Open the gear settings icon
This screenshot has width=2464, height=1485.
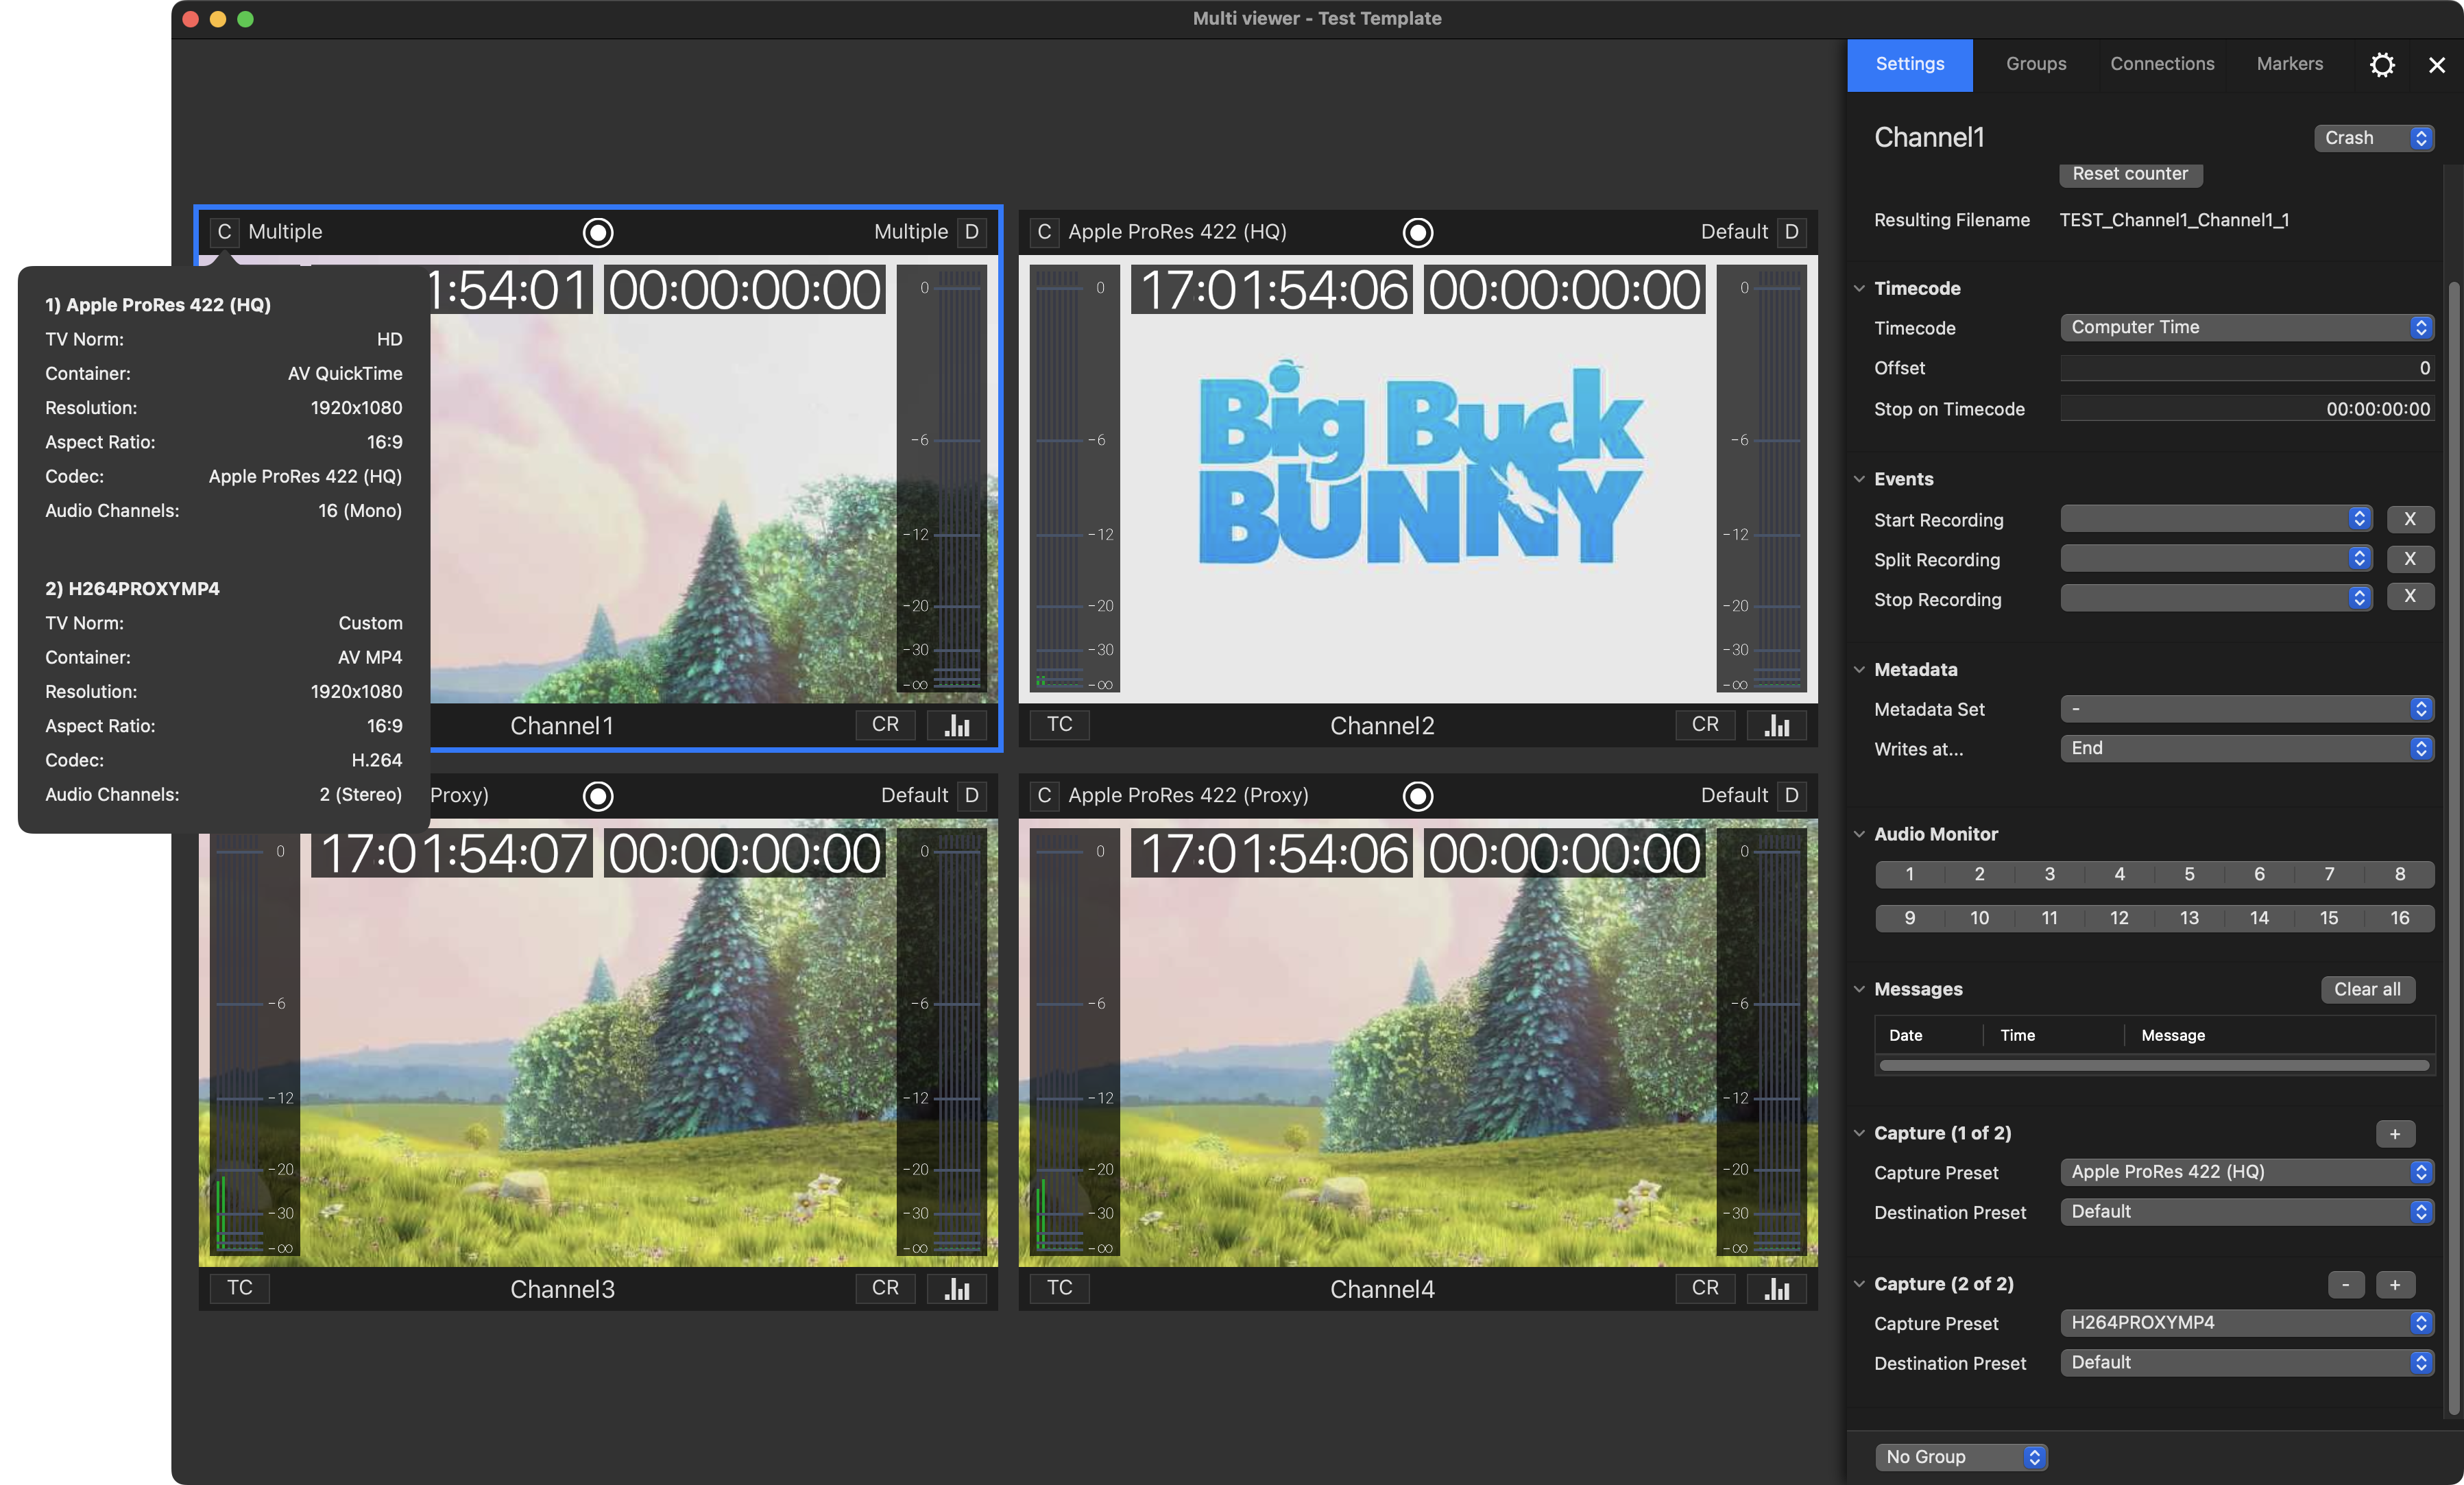2382,65
